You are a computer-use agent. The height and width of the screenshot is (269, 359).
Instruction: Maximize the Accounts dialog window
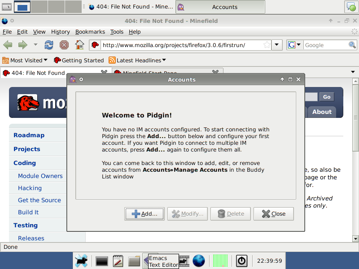pyautogui.click(x=290, y=79)
